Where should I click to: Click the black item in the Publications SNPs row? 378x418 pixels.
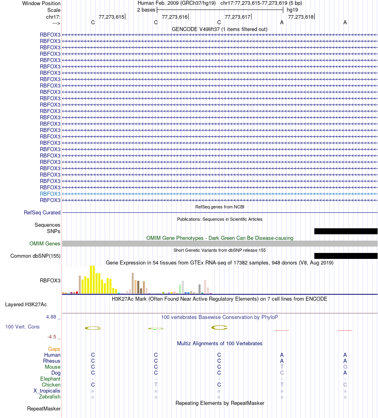point(346,231)
